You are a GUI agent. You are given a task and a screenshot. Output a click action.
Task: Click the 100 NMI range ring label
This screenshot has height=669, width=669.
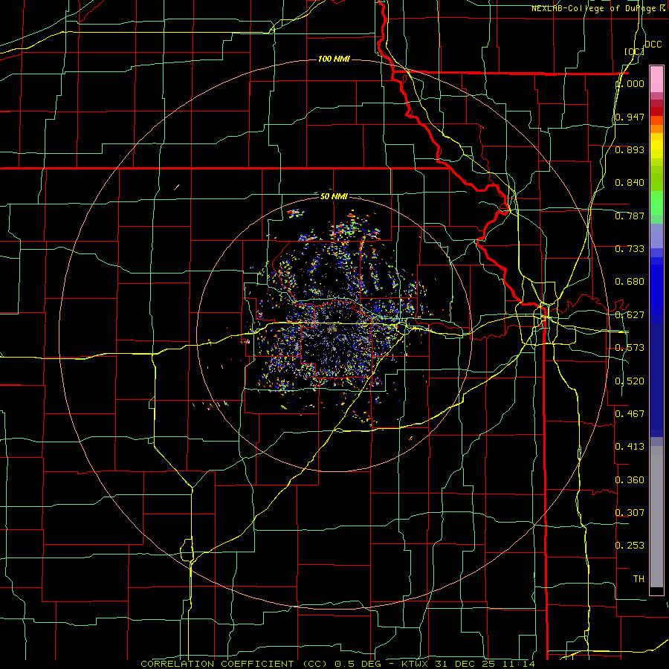[334, 59]
